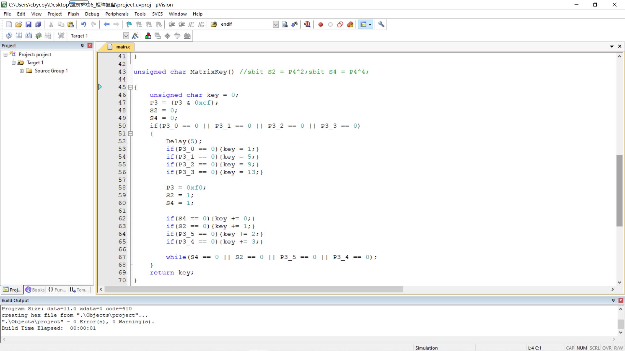Click the line 45 marker arrow in the margin
Screen dimensions: 625x351
pos(100,87)
